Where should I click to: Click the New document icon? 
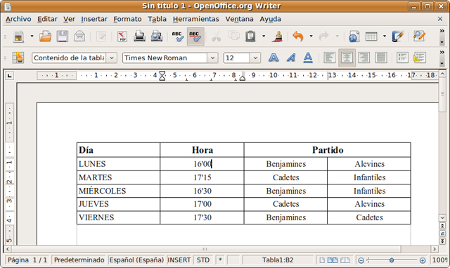tap(19, 36)
